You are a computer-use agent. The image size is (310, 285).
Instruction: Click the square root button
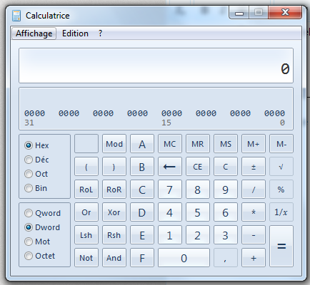coord(281,167)
